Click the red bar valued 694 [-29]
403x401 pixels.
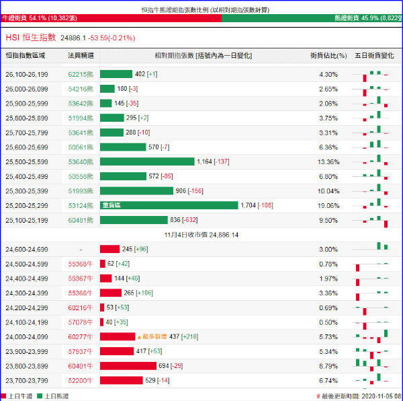(128, 366)
